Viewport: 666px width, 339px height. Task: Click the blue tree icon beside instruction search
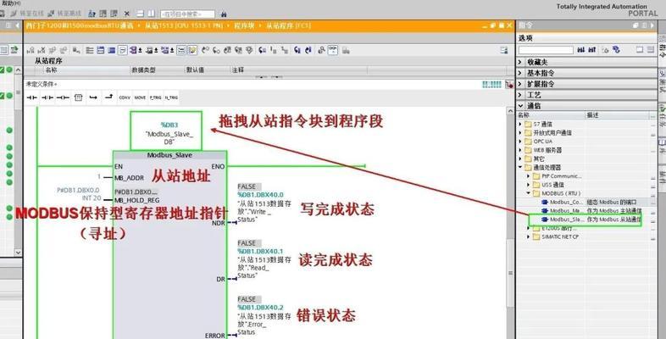pyautogui.click(x=616, y=50)
